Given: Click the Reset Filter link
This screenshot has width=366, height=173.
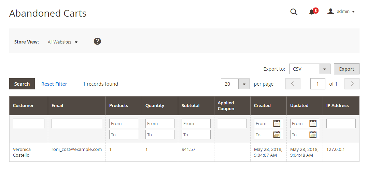Looking at the screenshot, I should (x=54, y=84).
